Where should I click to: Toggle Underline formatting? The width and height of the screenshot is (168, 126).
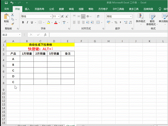(x=32, y=22)
